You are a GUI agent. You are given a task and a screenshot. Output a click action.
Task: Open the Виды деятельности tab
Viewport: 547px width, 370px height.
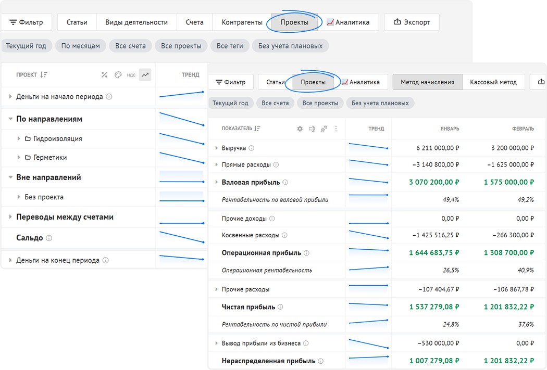click(x=136, y=22)
